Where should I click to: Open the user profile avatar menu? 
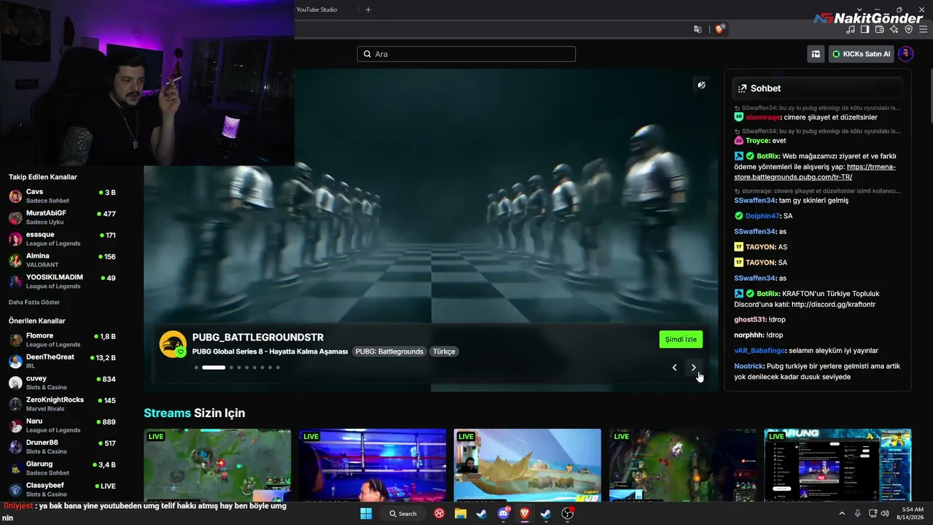tap(905, 54)
